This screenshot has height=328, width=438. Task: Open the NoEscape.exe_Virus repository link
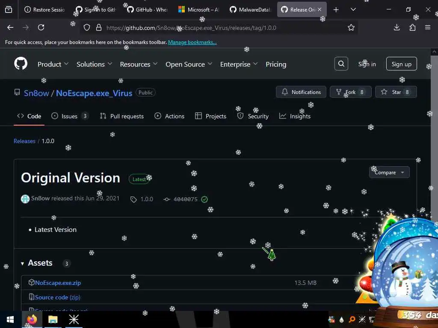(94, 93)
